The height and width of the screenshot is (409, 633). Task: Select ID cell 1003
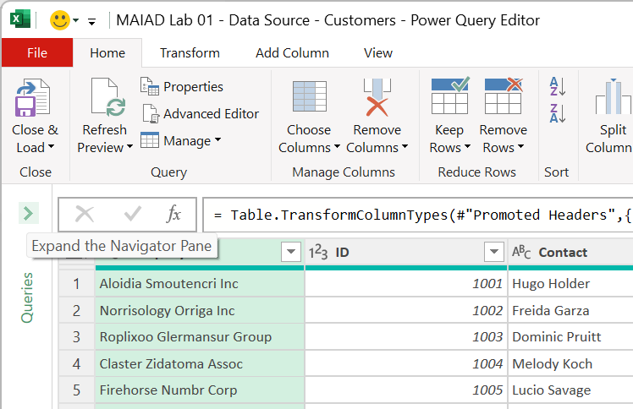click(x=405, y=337)
